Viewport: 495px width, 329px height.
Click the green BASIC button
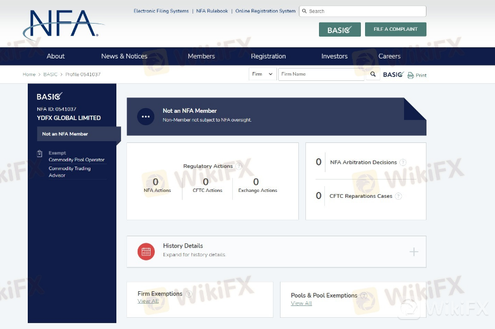pyautogui.click(x=339, y=30)
